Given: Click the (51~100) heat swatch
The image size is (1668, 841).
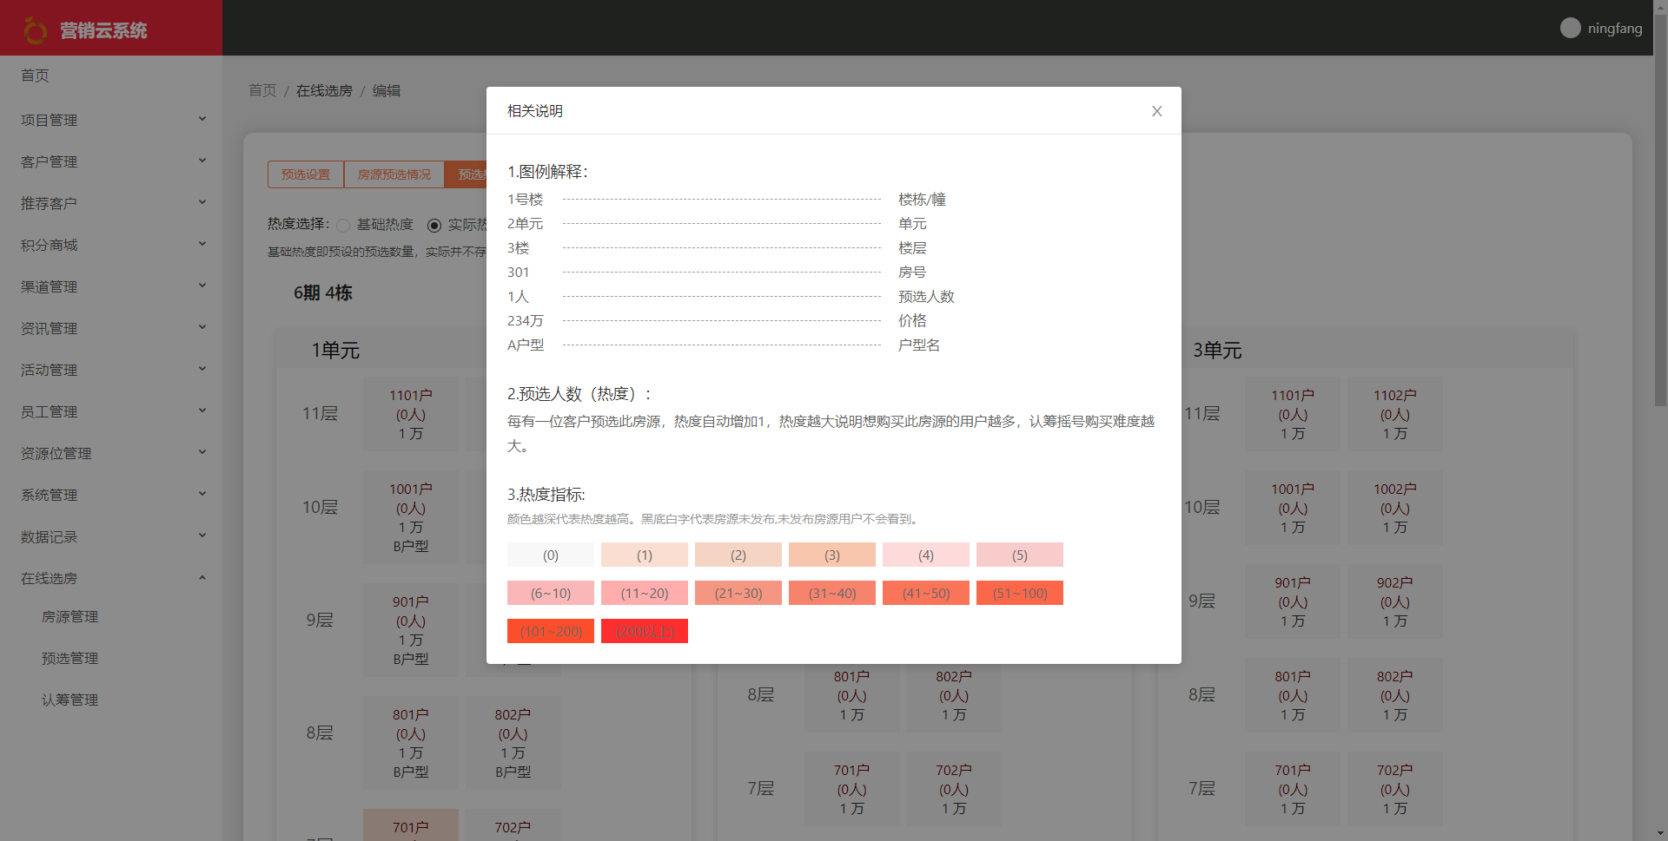Looking at the screenshot, I should 1020,593.
